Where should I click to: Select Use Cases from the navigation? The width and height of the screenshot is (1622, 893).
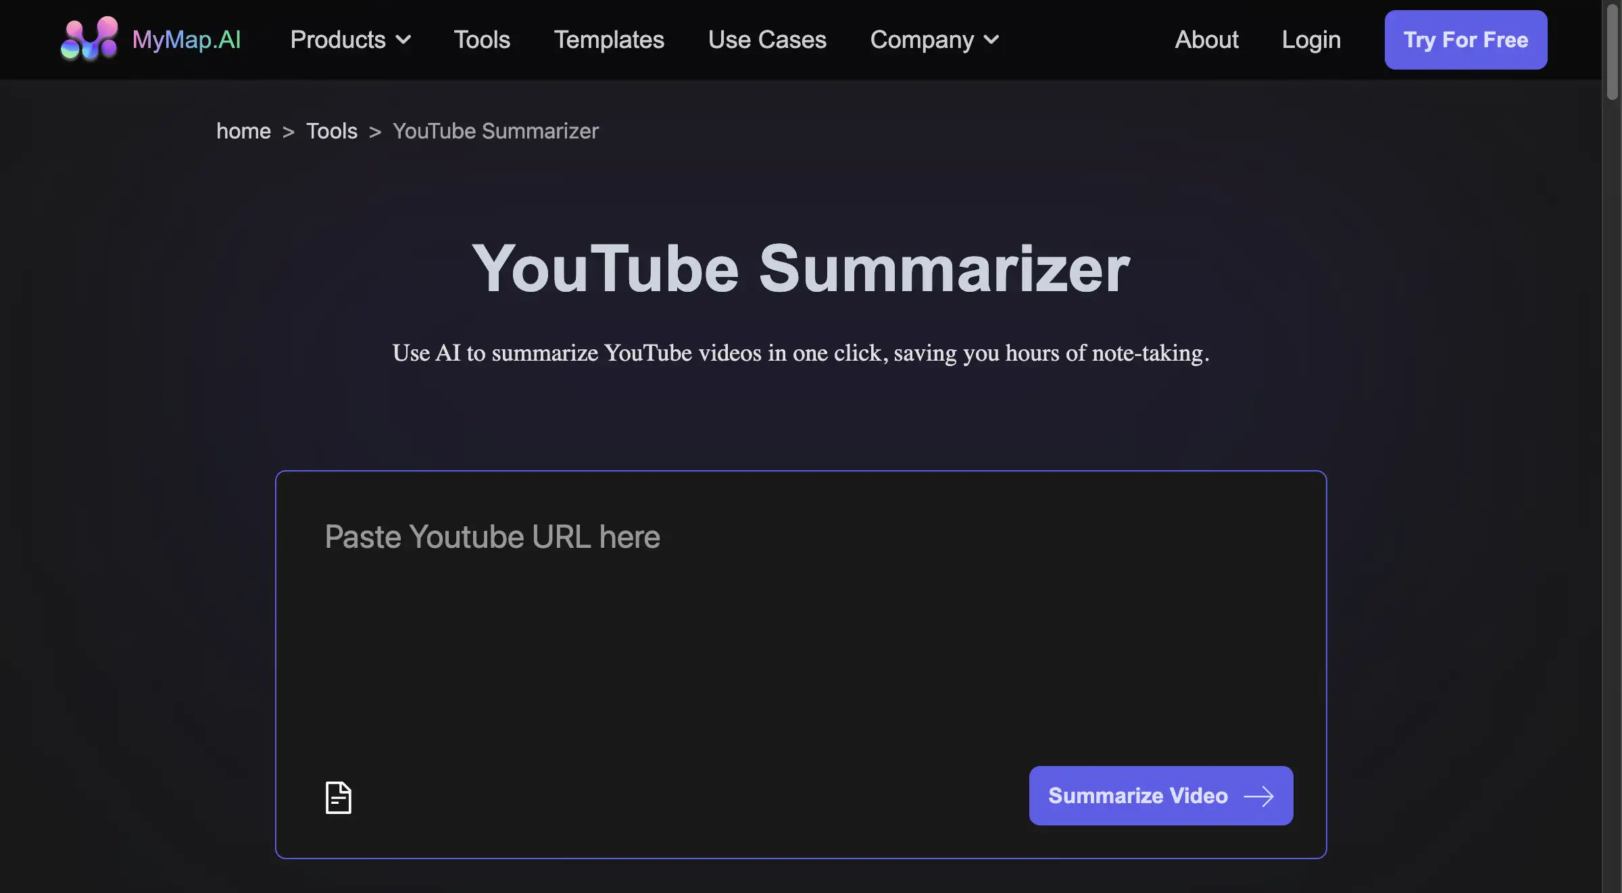767,40
